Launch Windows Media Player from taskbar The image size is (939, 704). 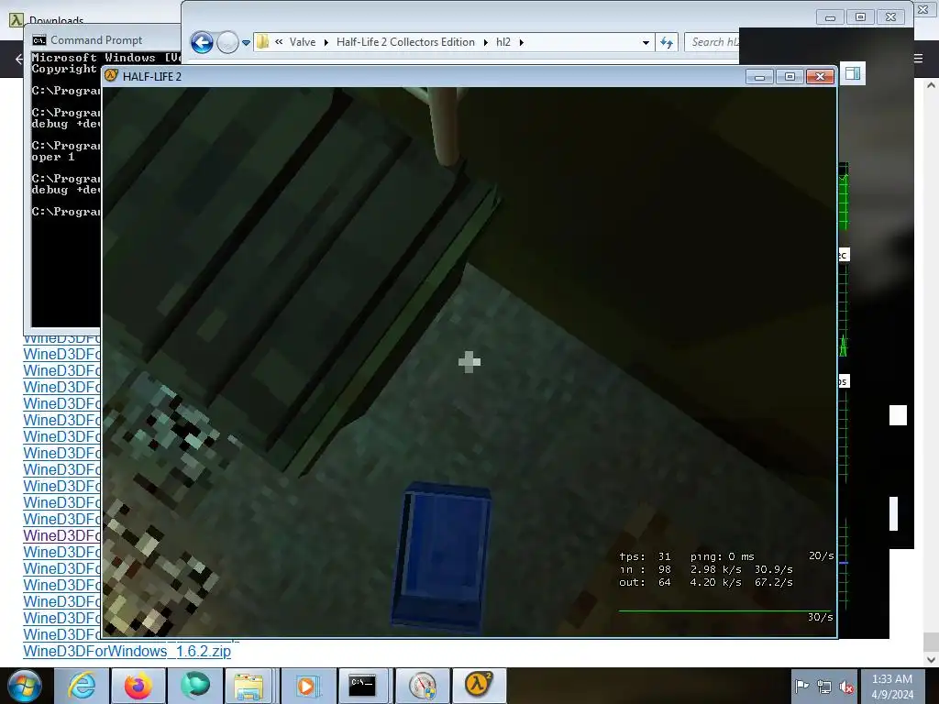click(x=306, y=686)
